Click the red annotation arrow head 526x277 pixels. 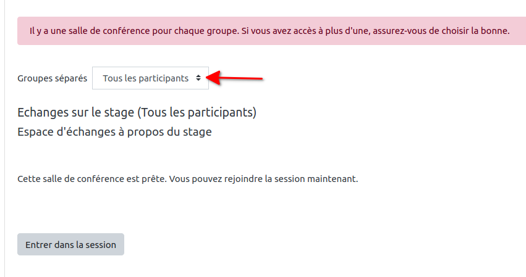210,77
